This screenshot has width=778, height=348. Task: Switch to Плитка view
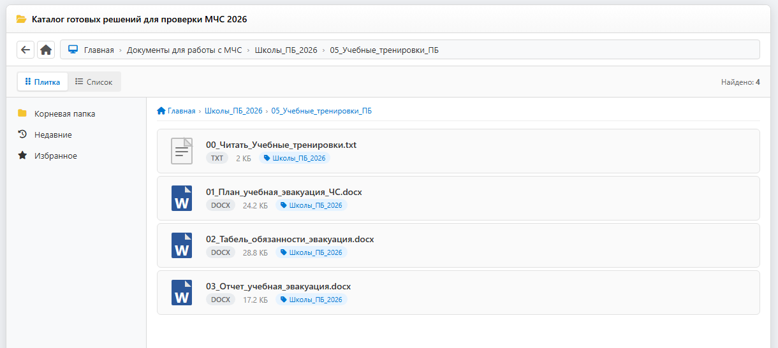click(42, 82)
